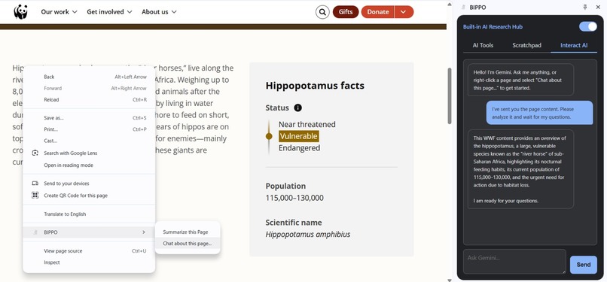
Task: Click the Donate button
Action: [x=378, y=12]
